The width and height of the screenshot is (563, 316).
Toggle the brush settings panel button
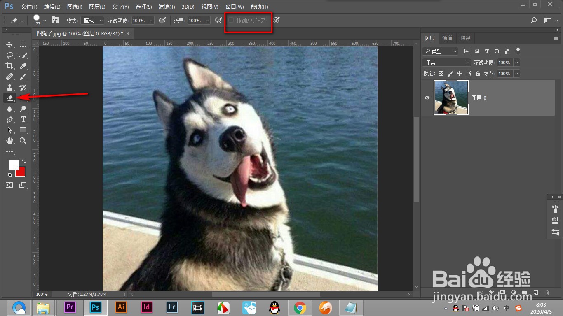[55, 20]
